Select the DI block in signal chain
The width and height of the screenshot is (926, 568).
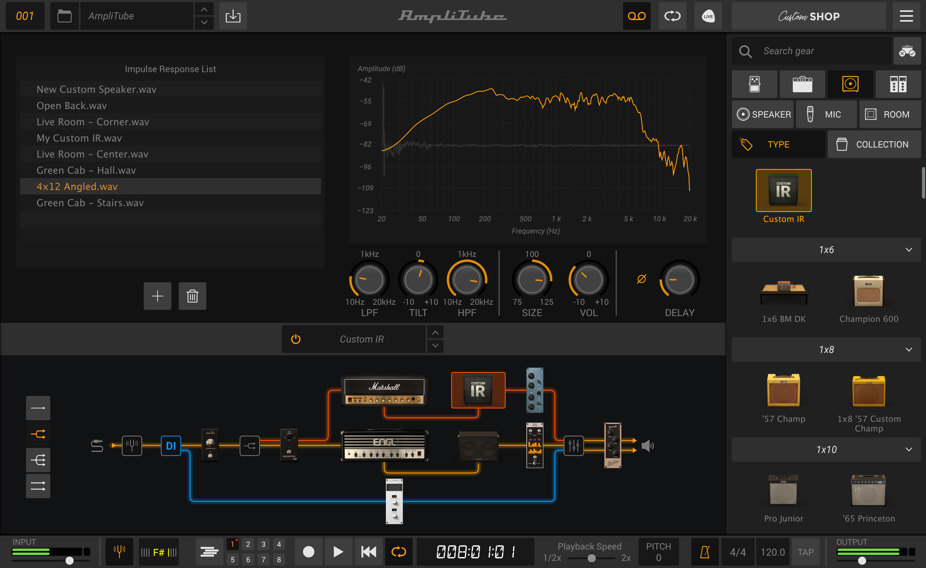tap(171, 445)
